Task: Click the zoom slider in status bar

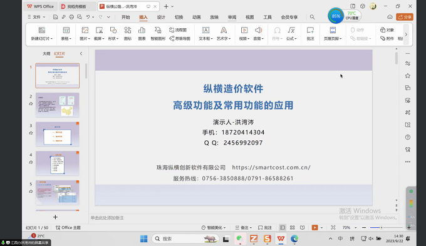Action: tap(382, 228)
